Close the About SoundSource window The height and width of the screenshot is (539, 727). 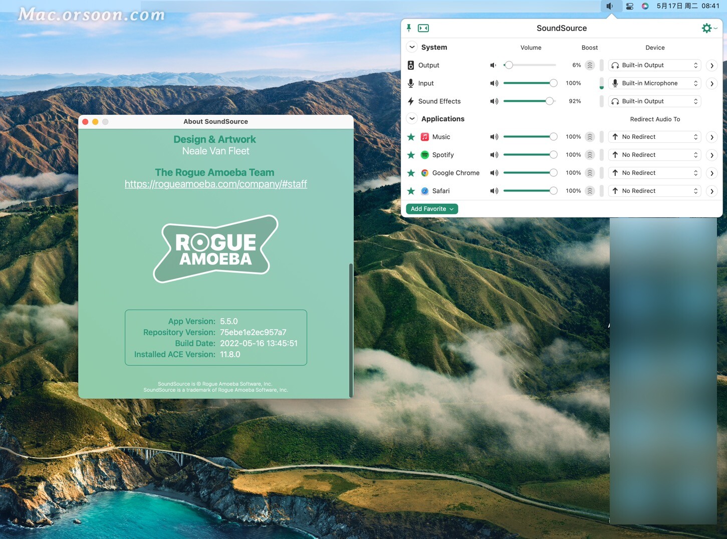coord(85,122)
